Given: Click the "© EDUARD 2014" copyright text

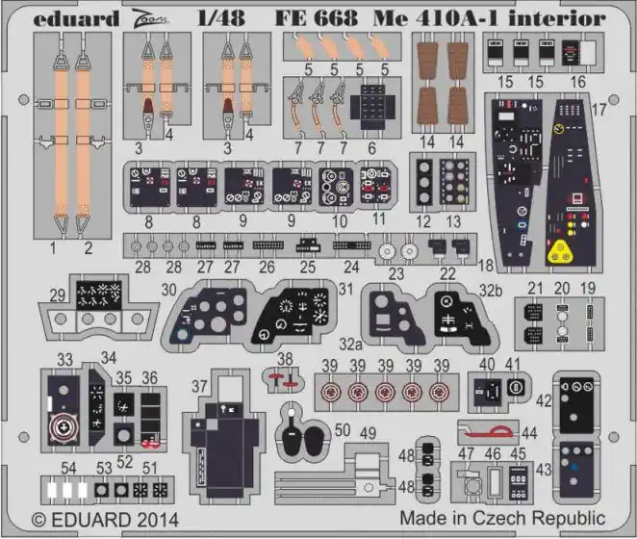Looking at the screenshot, I should 105,520.
